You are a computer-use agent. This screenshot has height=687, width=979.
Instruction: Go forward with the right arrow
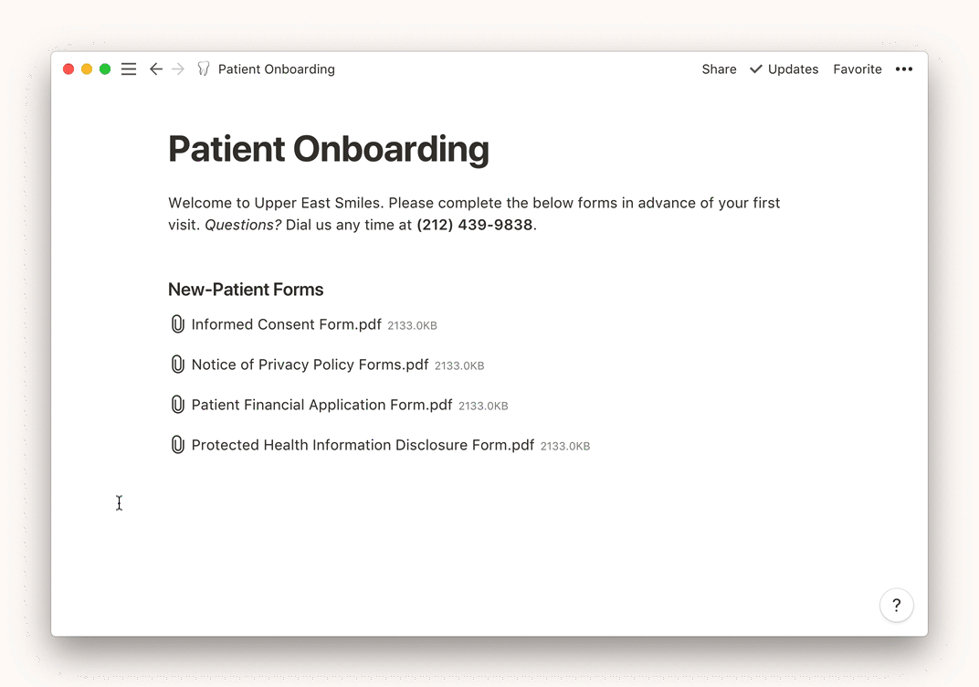pyautogui.click(x=178, y=69)
